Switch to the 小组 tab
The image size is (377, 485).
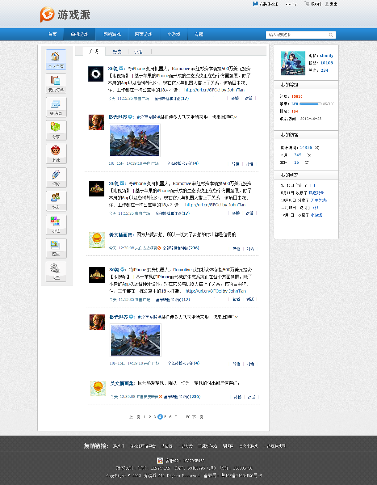138,52
